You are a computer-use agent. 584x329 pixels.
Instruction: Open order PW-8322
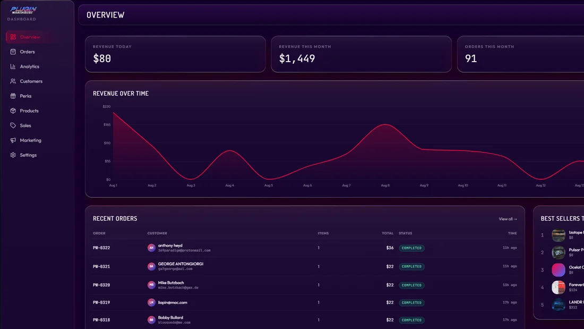(101, 248)
